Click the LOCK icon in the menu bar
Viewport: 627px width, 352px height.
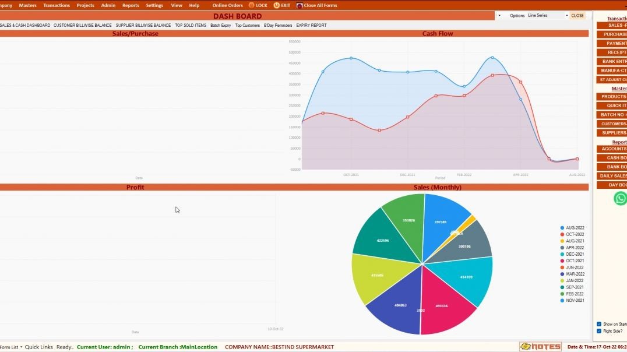(x=252, y=5)
